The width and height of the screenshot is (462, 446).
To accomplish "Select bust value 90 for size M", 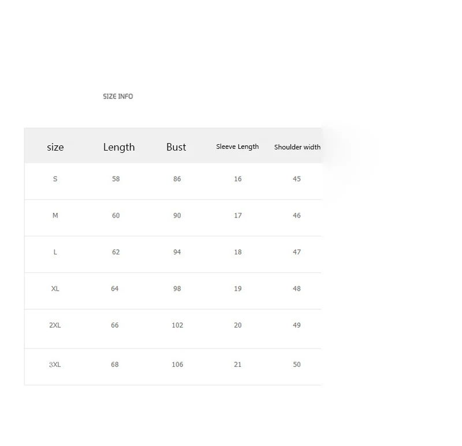I will 177,215.
